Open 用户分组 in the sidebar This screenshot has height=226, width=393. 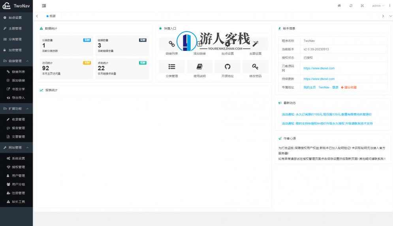click(16, 184)
